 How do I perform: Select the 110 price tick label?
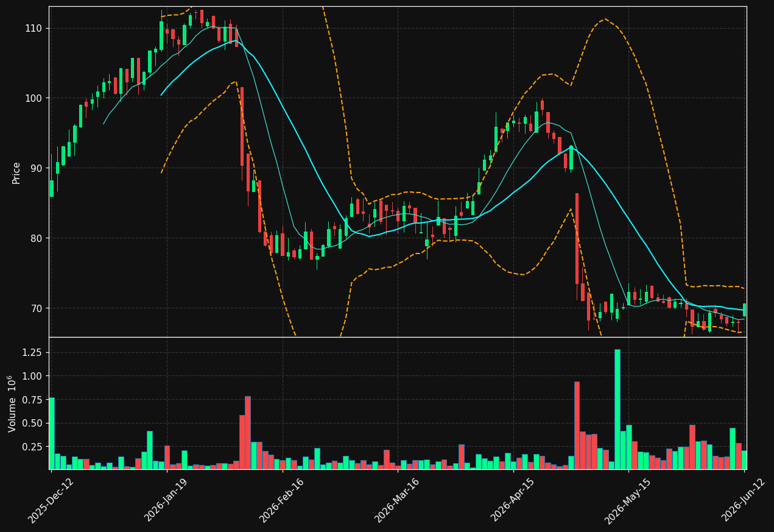(33, 28)
